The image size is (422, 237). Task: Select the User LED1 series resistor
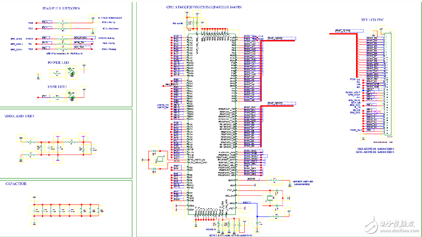57,96
